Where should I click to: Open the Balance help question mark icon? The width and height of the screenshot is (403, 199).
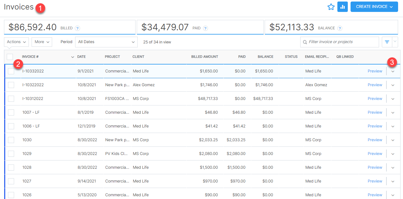point(340,28)
